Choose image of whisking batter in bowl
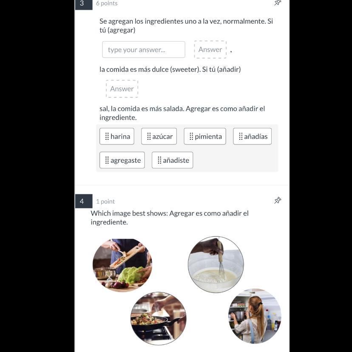 click(216, 264)
